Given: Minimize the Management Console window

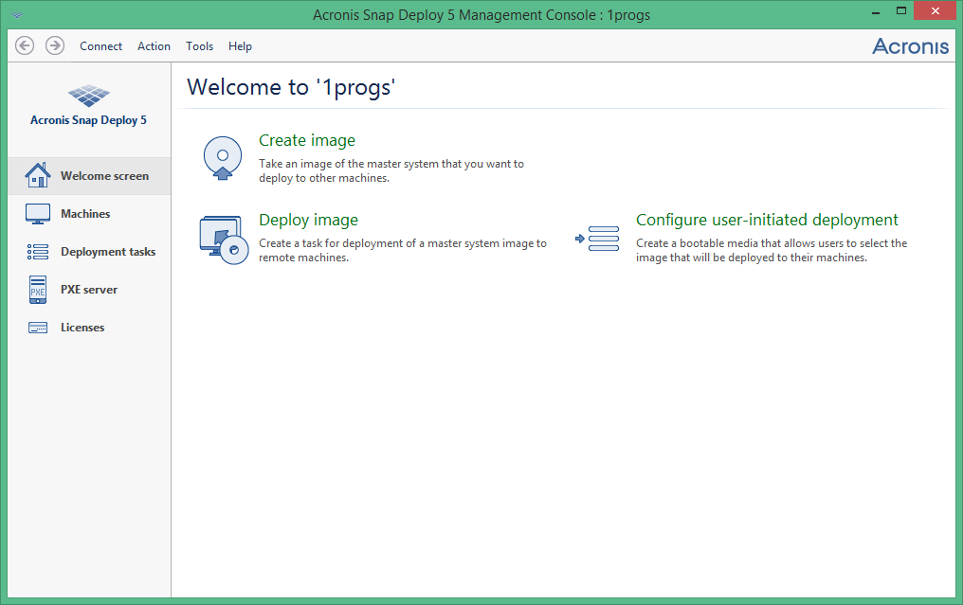Looking at the screenshot, I should 876,11.
